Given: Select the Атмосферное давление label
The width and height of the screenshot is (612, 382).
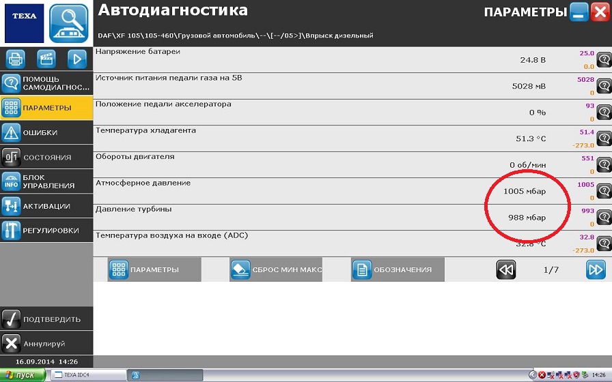Looking at the screenshot, I should click(x=143, y=183).
